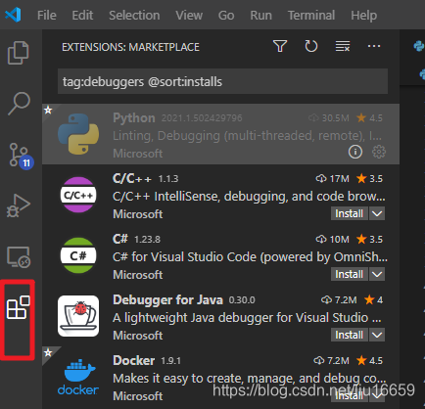
Task: Click Debugger for Java rating of 4
Action: click(x=374, y=299)
